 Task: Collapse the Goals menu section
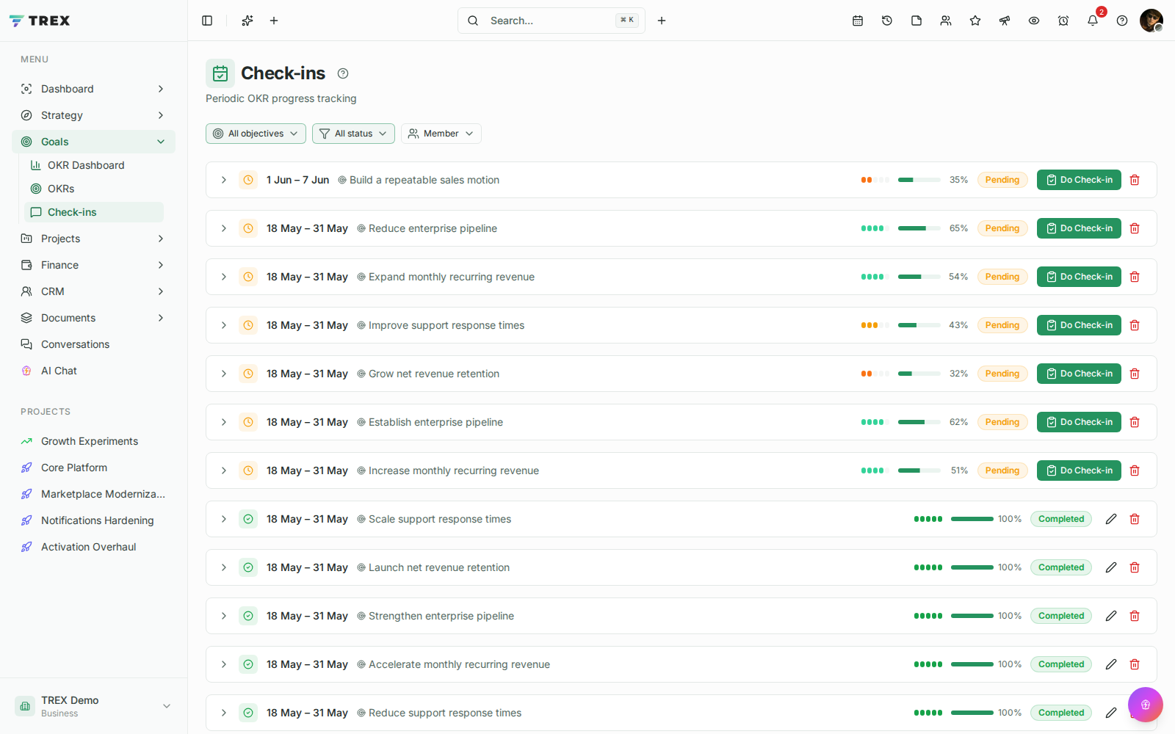pos(93,142)
